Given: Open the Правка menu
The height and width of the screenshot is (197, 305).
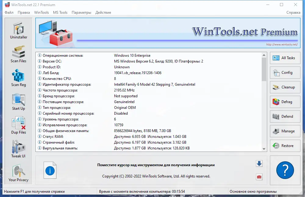Looking at the screenshot, I should 24,13.
